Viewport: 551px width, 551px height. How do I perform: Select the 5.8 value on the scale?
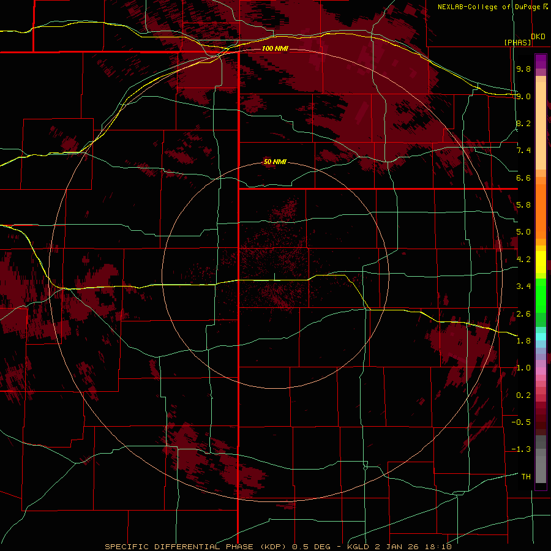coord(523,205)
